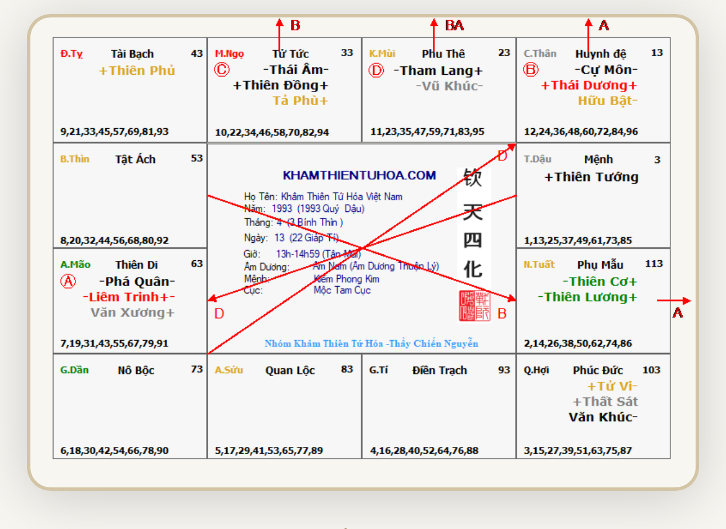The image size is (726, 529).
Task: Click the 'Phụ Mẫu' palace label
Action: click(x=600, y=265)
